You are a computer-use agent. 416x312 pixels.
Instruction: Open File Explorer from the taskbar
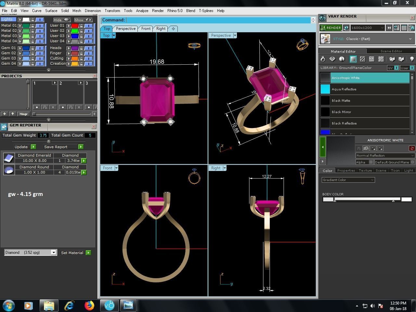[49, 305]
